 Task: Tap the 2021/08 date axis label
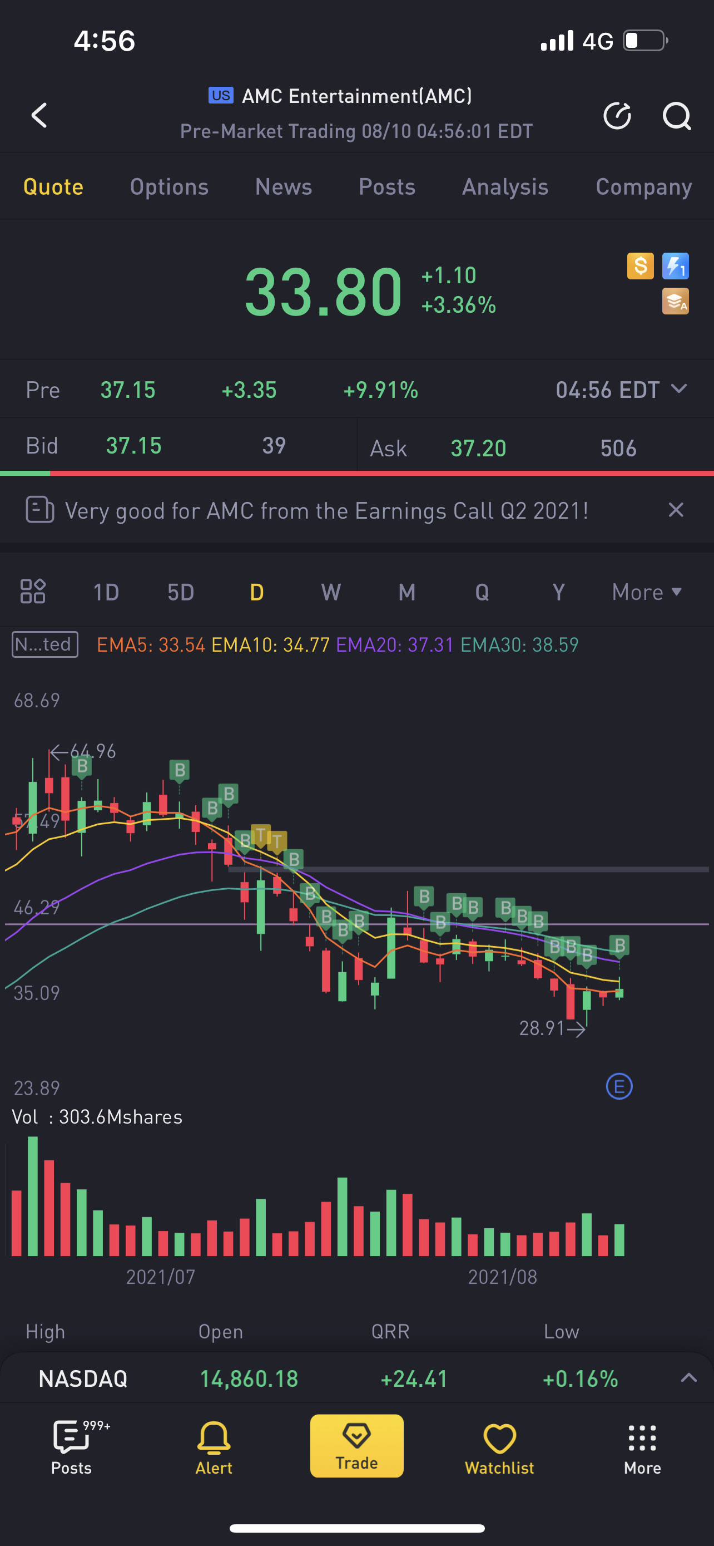point(502,1277)
